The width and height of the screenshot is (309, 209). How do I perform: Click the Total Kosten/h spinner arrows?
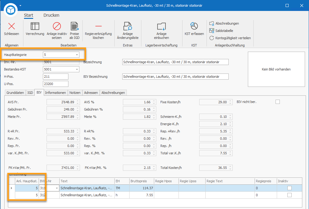coord(230,168)
